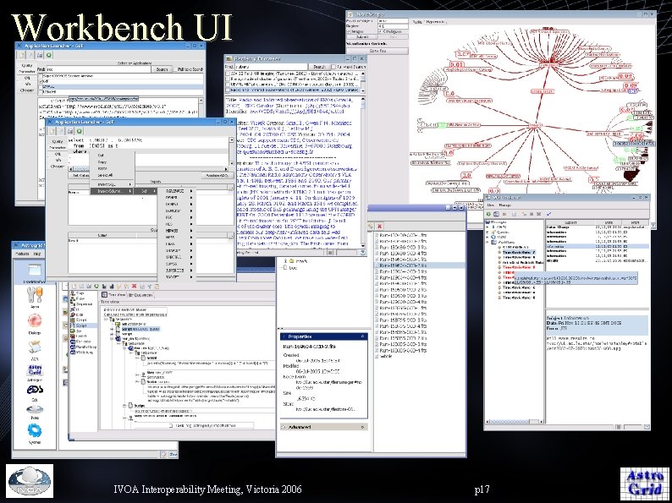Click green run icon in workflow builder toolbar
The width and height of the screenshot is (672, 503).
[96, 286]
